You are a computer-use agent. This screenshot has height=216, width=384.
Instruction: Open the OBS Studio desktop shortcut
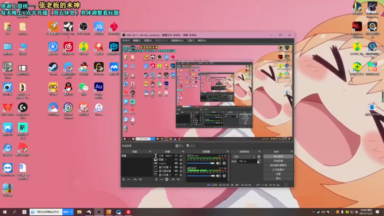(x=84, y=28)
